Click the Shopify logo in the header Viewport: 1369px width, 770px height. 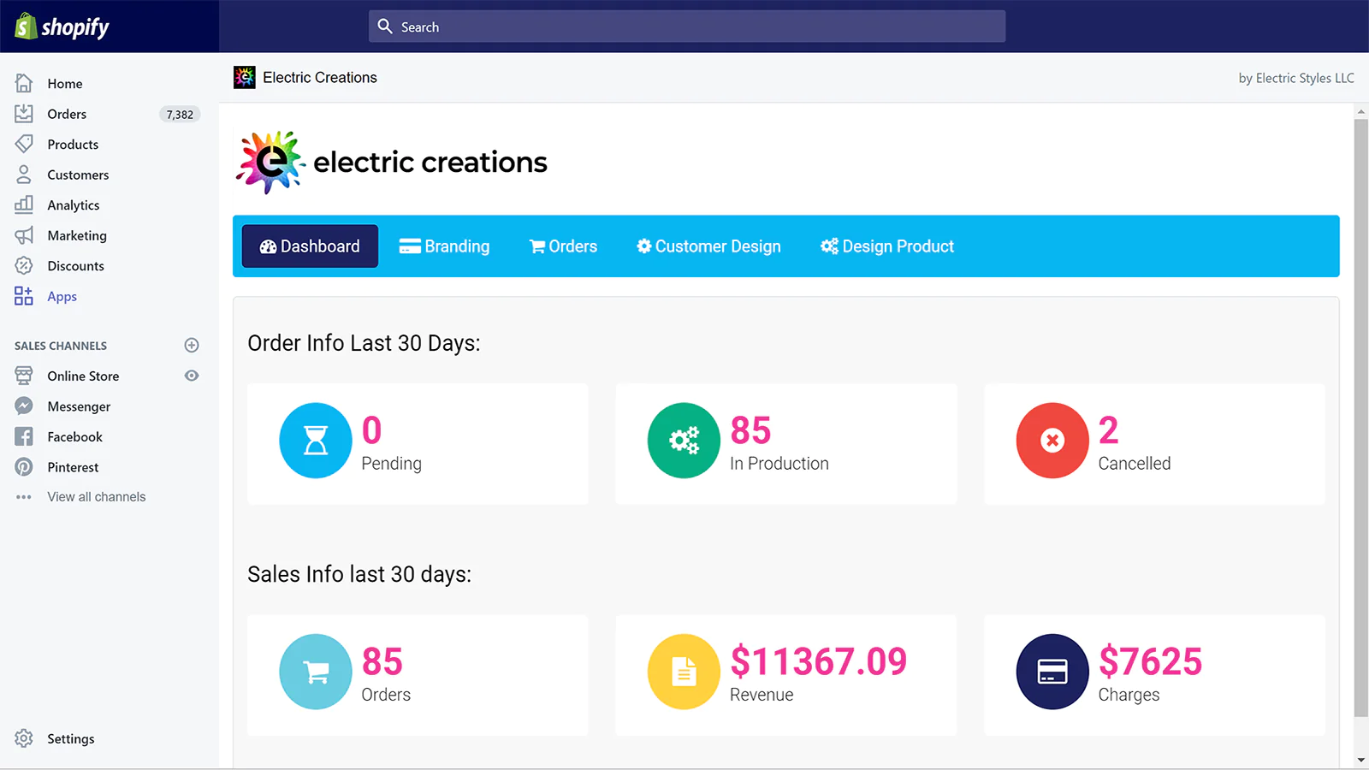(62, 27)
